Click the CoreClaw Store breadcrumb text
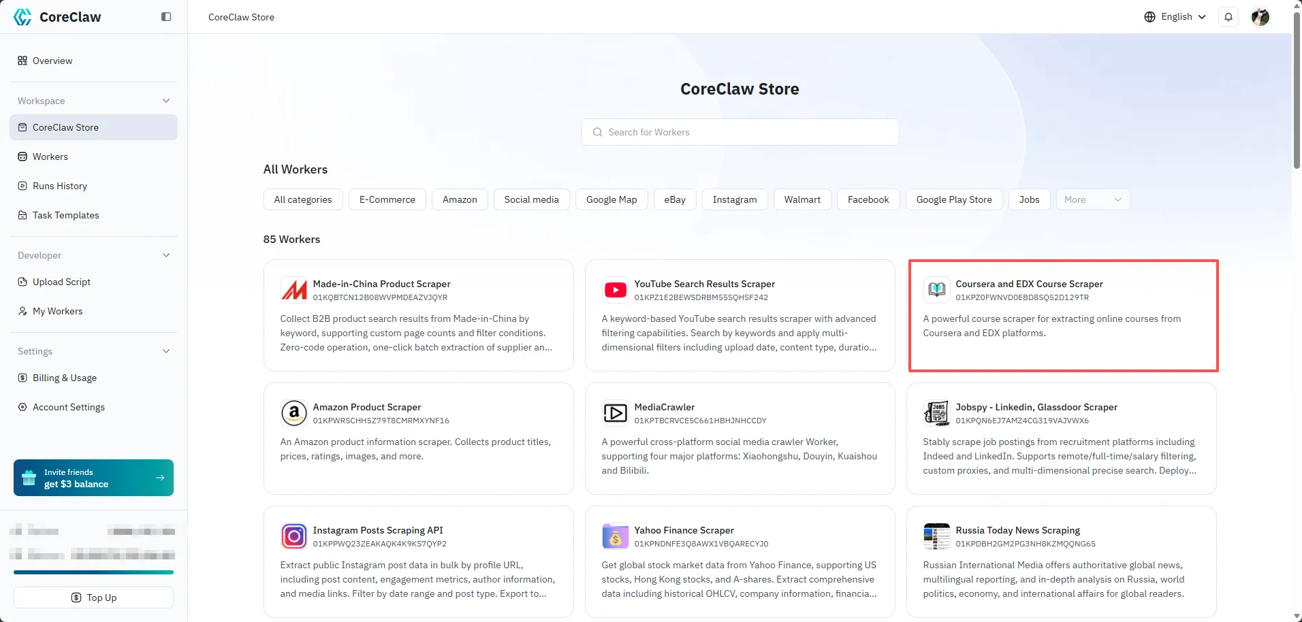Screen dimensions: 1302x622 pyautogui.click(x=241, y=17)
